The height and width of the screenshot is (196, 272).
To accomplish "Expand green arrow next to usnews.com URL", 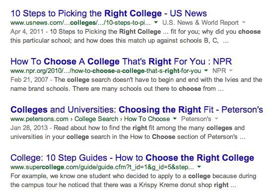I will point(156,22).
